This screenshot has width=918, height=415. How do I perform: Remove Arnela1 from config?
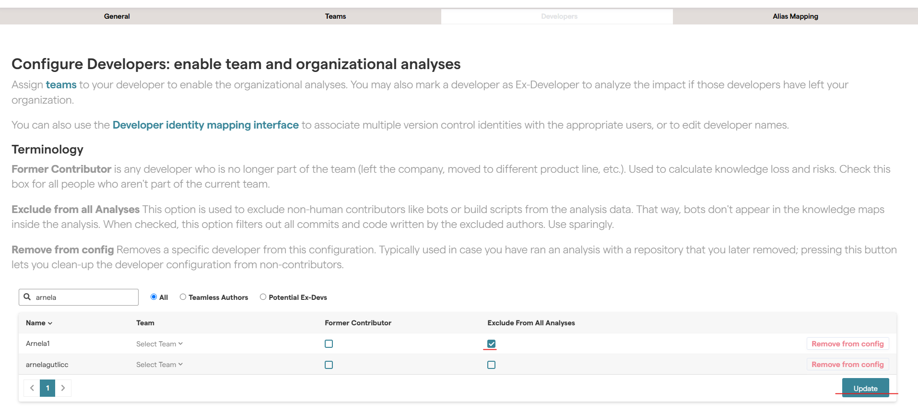(847, 344)
